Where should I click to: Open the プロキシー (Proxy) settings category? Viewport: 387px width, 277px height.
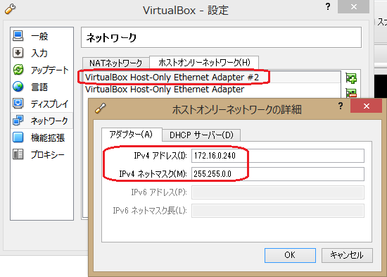[x=42, y=154]
